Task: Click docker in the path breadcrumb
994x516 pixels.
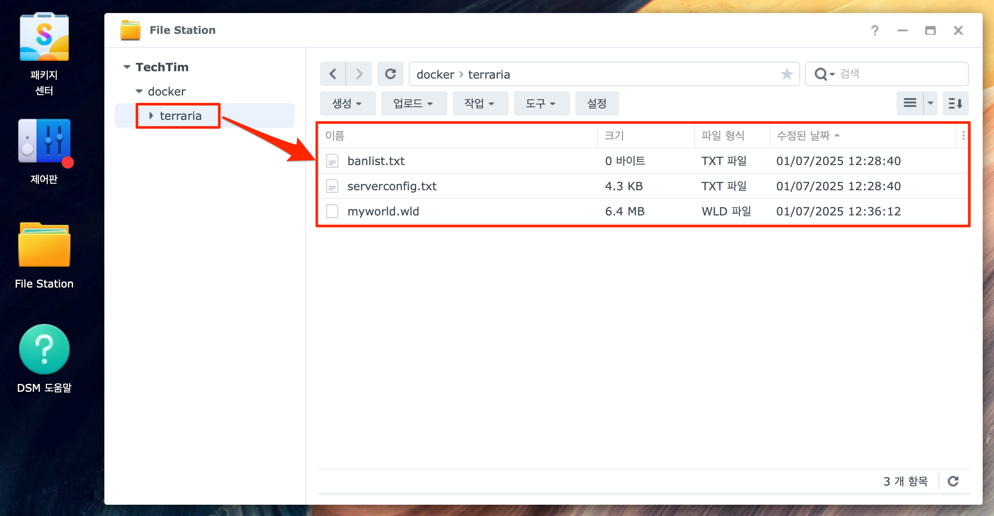Action: 435,75
